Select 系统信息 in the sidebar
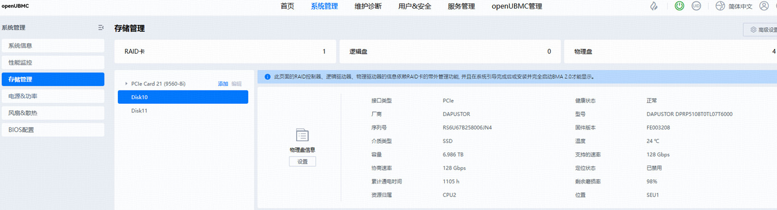Viewport: 777px width, 210px height. coord(53,46)
